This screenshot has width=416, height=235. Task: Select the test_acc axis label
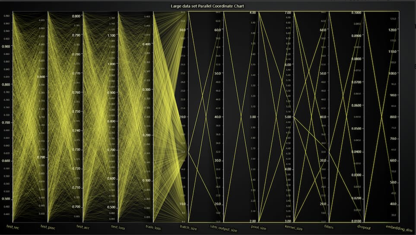[83, 227]
